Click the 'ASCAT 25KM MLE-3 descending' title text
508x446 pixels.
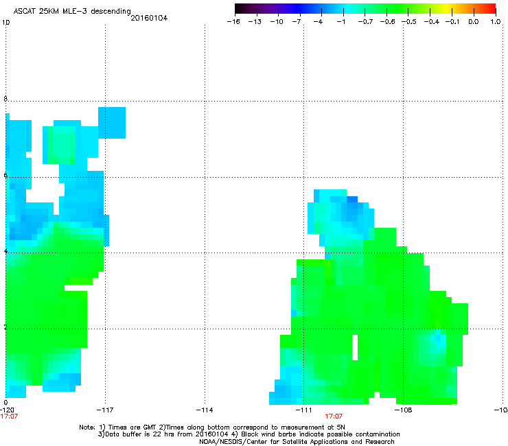tap(72, 12)
